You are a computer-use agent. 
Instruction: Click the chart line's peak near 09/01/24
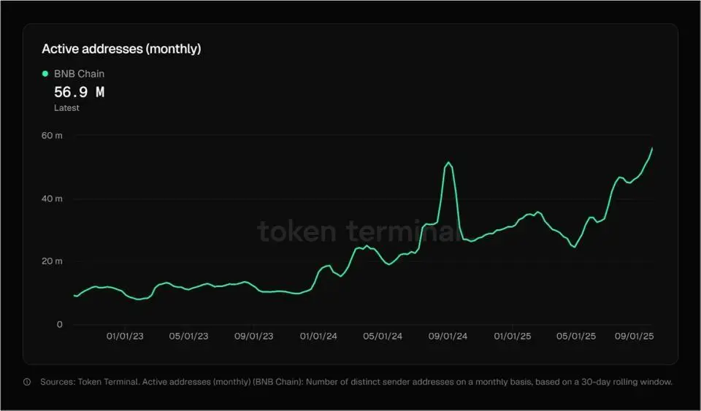tap(448, 162)
